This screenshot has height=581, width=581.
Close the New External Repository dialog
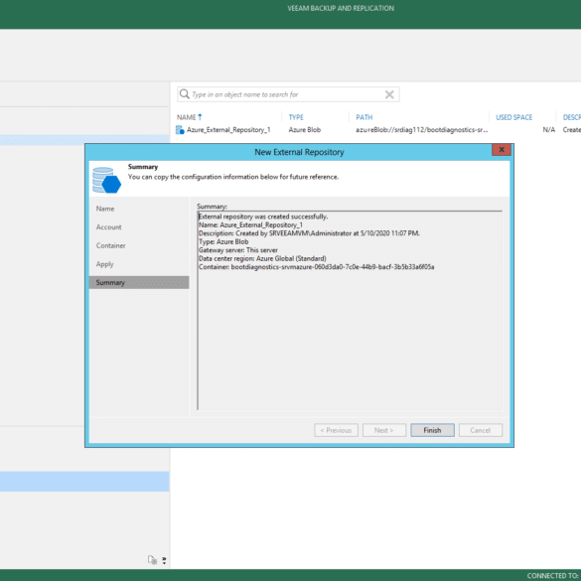[502, 150]
